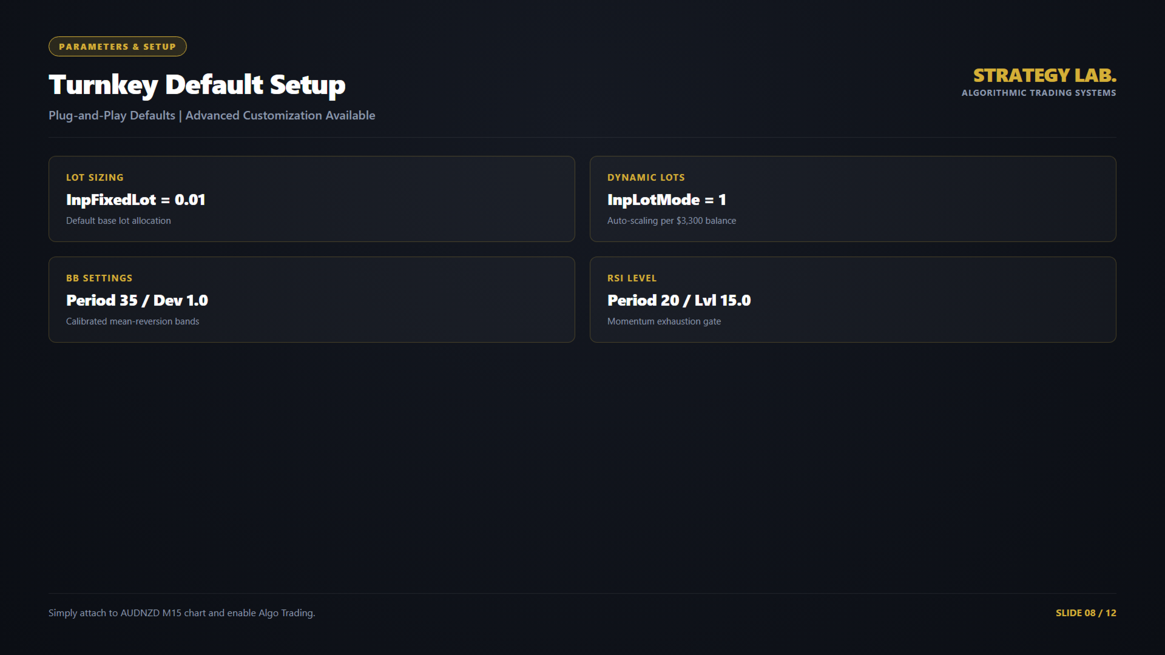
Task: Click the AUDNZD M15 footer instruction
Action: pyautogui.click(x=182, y=613)
